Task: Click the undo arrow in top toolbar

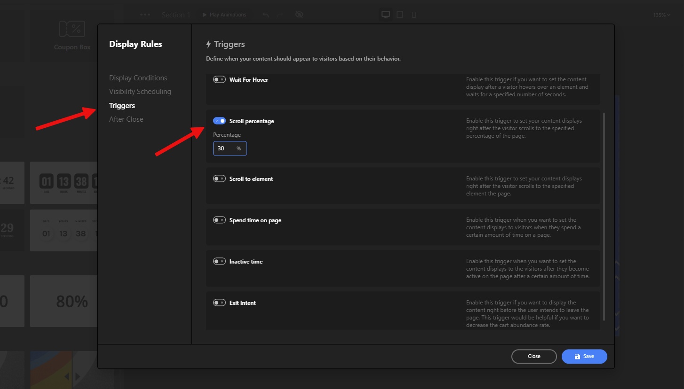Action: pyautogui.click(x=266, y=15)
